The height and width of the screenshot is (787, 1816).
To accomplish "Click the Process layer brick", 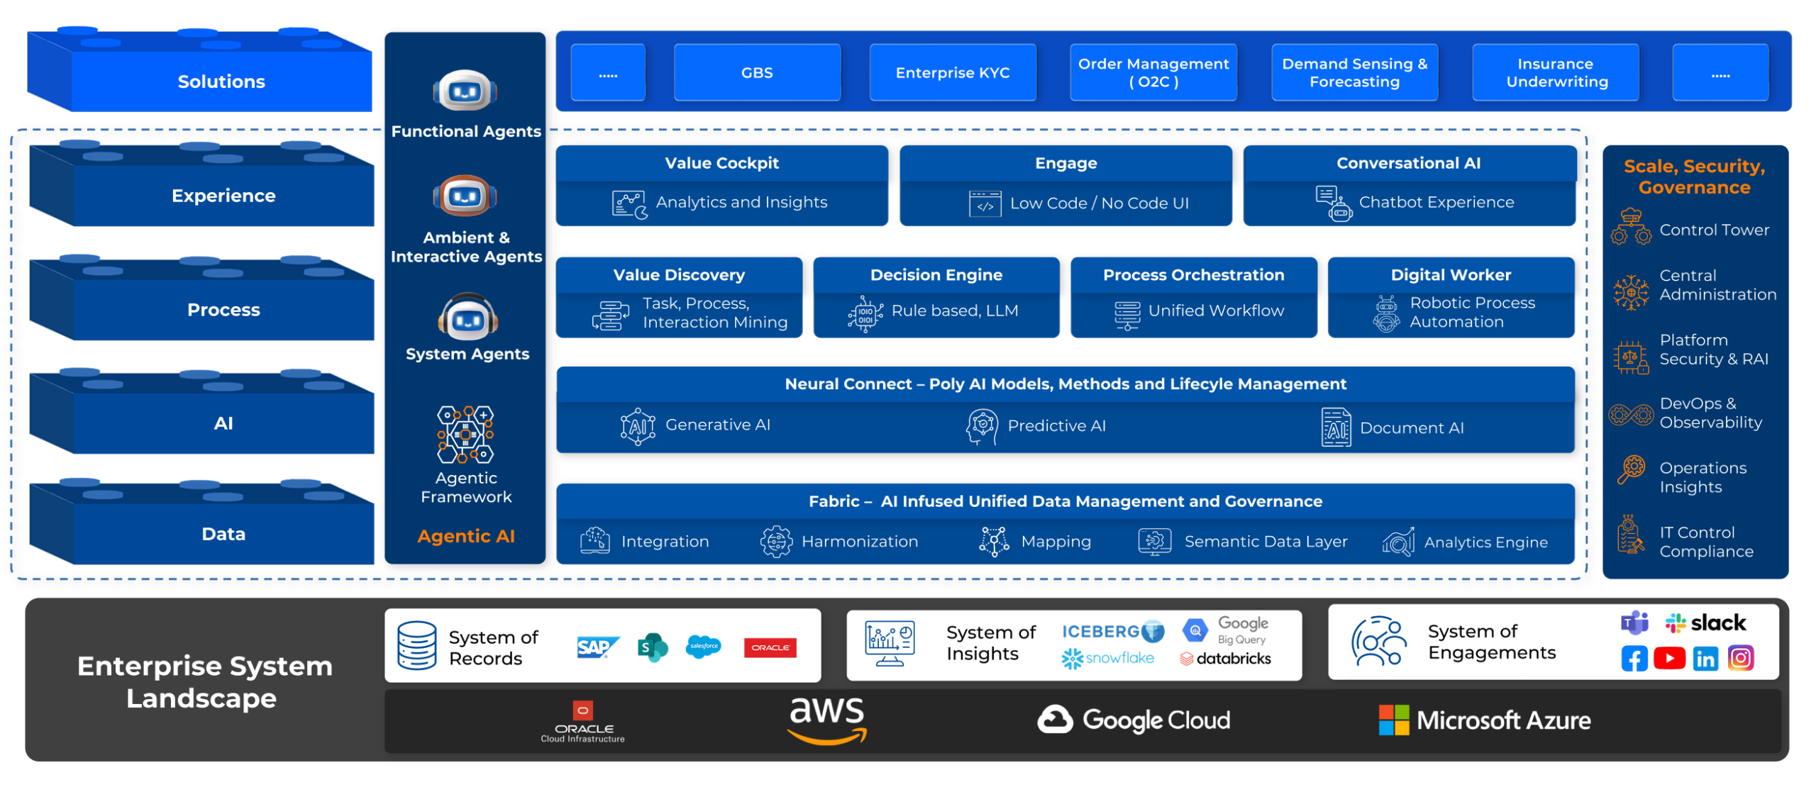I will click(x=201, y=298).
